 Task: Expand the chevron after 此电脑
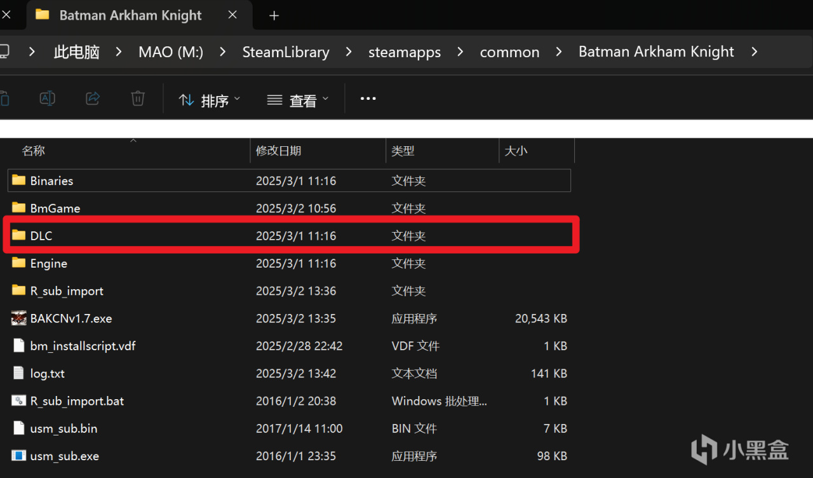pos(119,52)
